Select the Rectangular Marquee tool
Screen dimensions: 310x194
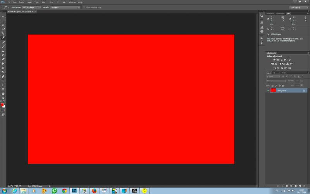pos(3,21)
